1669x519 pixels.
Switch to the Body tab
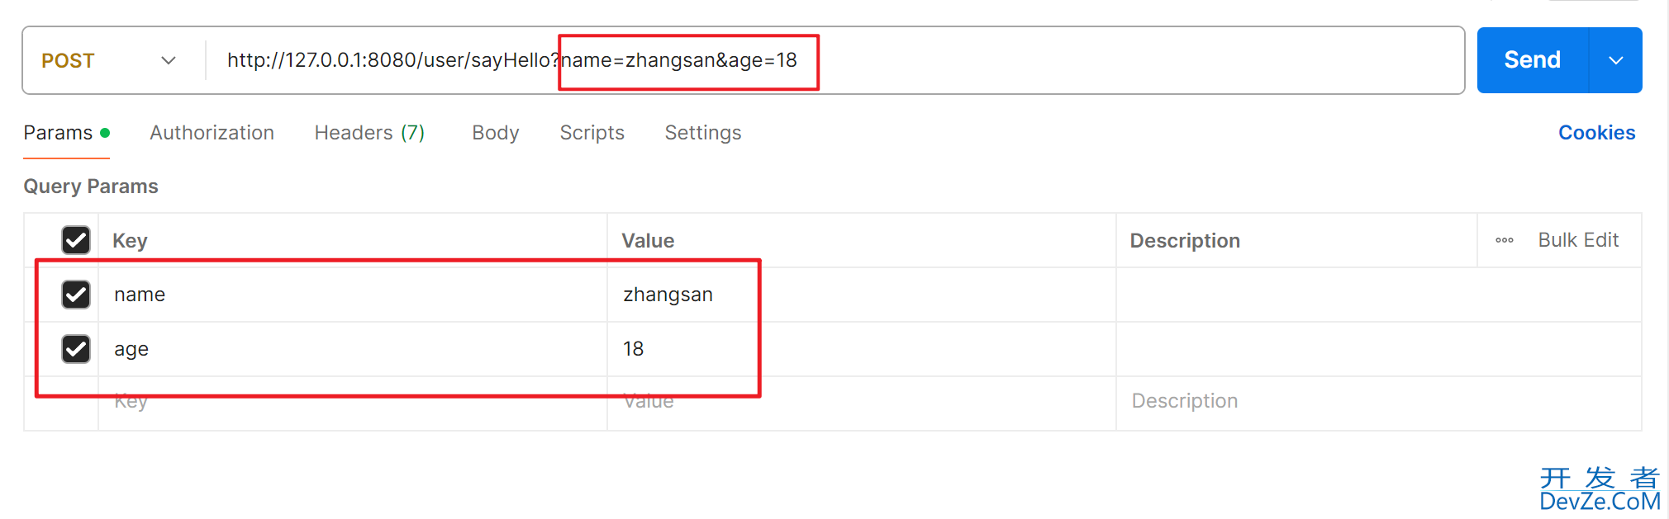(496, 133)
